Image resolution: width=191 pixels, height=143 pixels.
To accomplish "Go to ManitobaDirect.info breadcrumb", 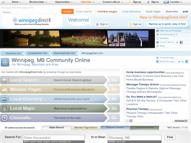I will click(64, 53).
